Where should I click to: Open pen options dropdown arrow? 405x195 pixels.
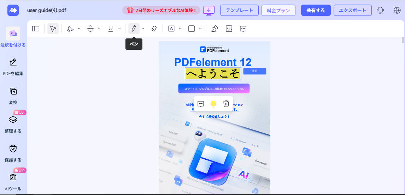[142, 29]
